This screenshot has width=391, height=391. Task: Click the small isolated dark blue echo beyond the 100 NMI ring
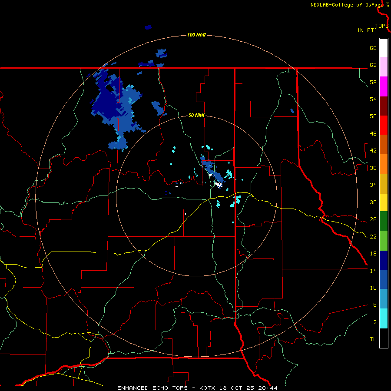point(149,27)
